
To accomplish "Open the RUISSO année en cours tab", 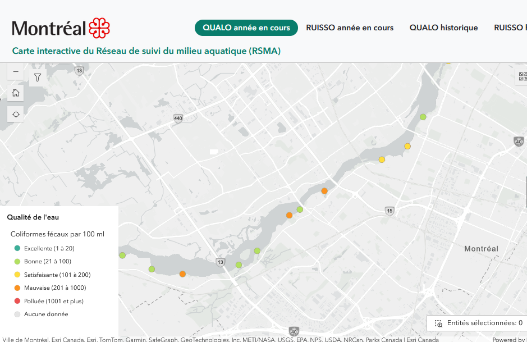I will coord(350,28).
